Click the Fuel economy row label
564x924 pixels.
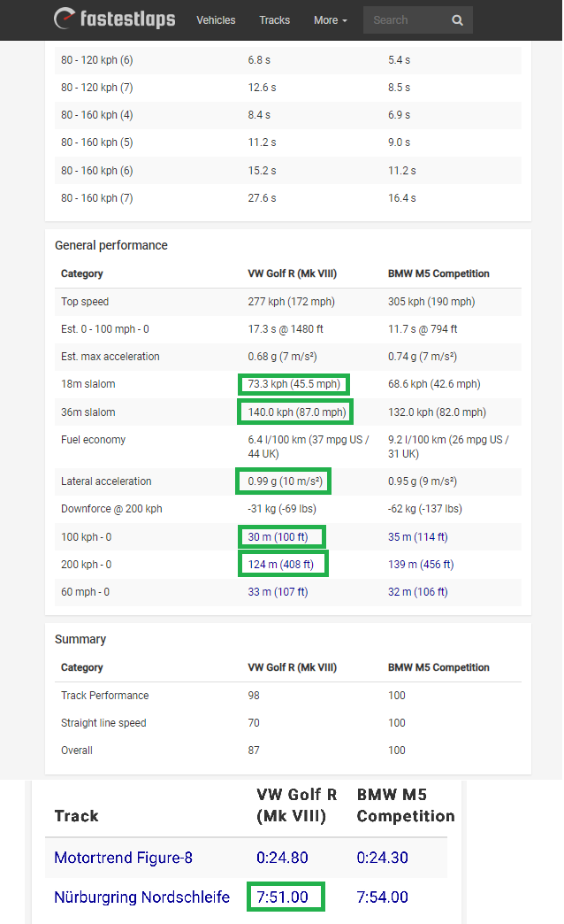pos(93,440)
